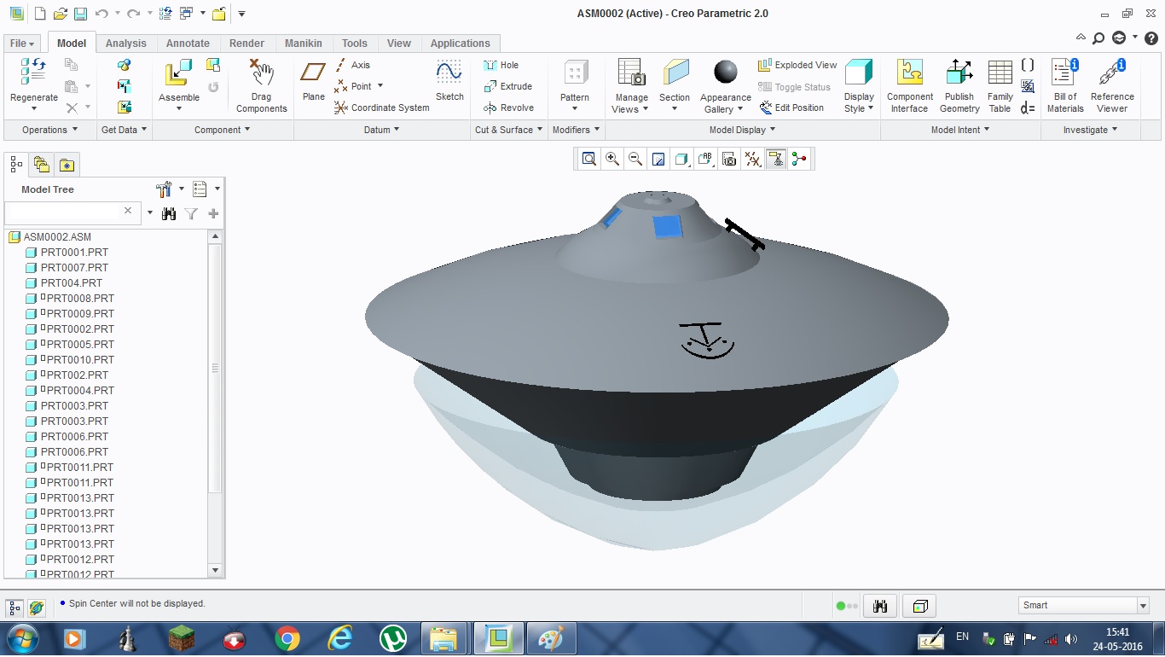
Task: Switch to the Applications tab
Action: pos(461,44)
